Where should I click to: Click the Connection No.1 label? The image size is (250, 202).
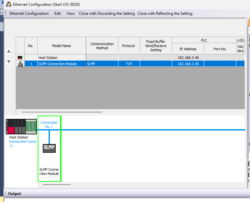pos(49,125)
